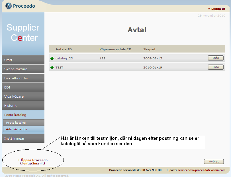Open the Start menu item
Viewport: 231px width, 177px height.
coord(23,60)
